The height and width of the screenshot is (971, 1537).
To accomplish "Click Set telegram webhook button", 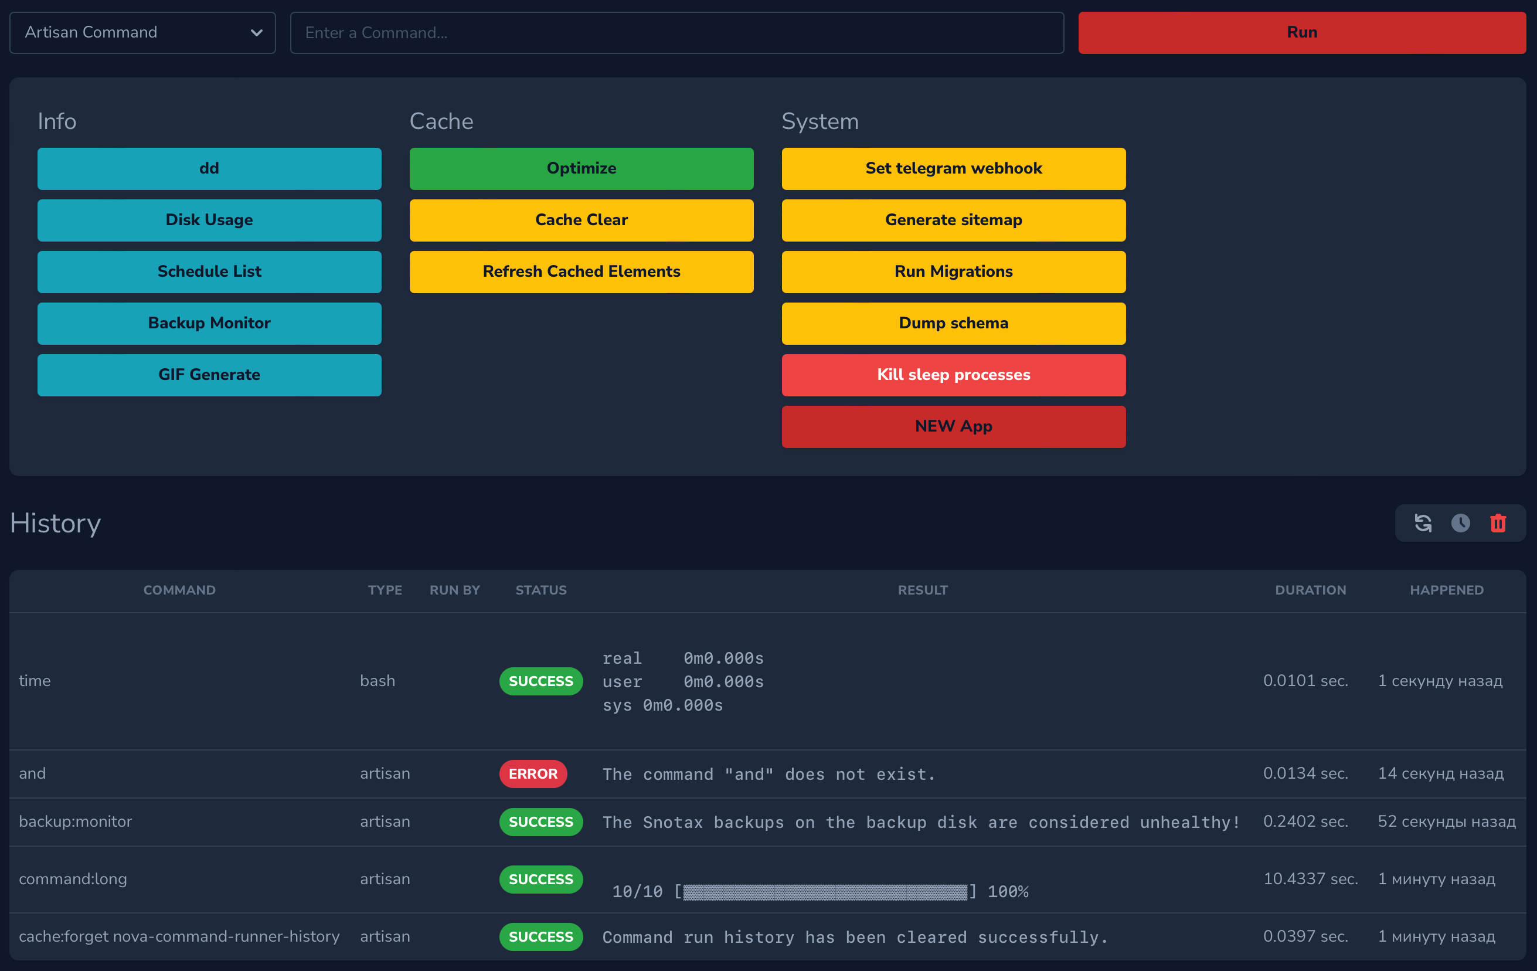I will (953, 168).
